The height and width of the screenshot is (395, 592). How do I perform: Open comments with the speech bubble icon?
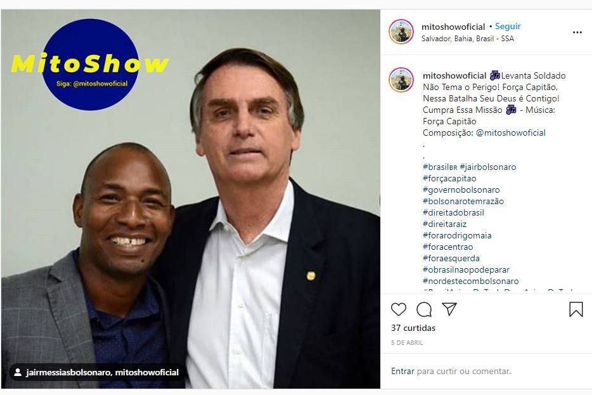pyautogui.click(x=424, y=309)
